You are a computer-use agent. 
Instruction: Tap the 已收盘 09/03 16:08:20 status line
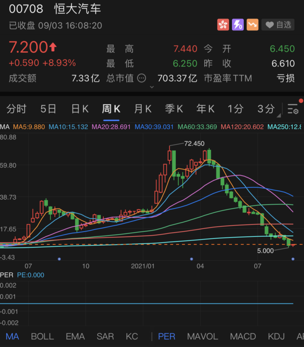[x=55, y=26]
